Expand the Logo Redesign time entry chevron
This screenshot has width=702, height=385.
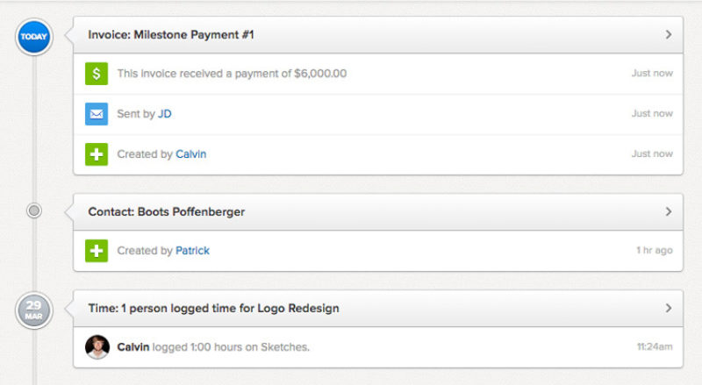(x=669, y=308)
